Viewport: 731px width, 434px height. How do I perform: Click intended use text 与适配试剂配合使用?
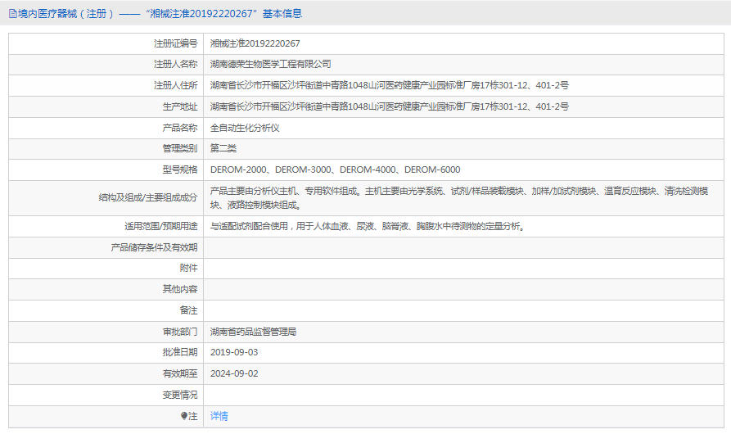click(x=368, y=227)
